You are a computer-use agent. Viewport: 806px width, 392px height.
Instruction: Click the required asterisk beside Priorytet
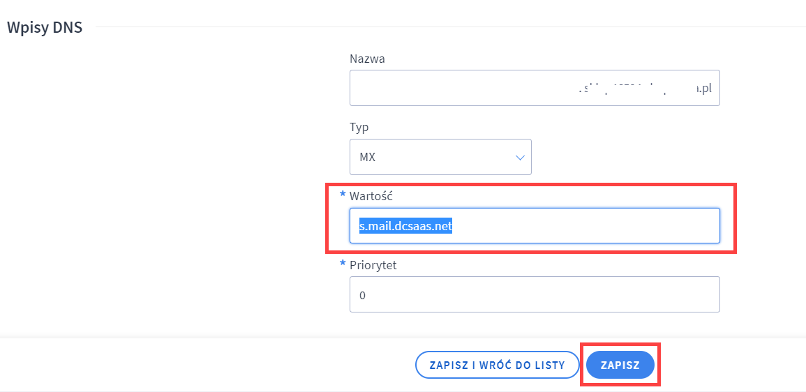pyautogui.click(x=343, y=264)
